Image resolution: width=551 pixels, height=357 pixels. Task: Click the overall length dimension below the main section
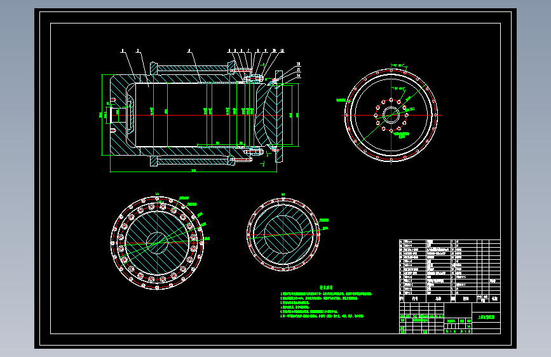tap(194, 171)
